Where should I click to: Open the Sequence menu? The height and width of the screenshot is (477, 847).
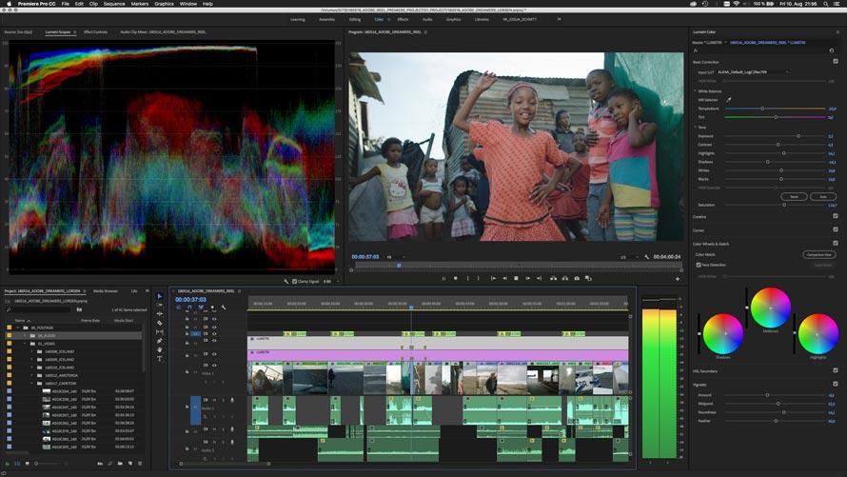[114, 4]
